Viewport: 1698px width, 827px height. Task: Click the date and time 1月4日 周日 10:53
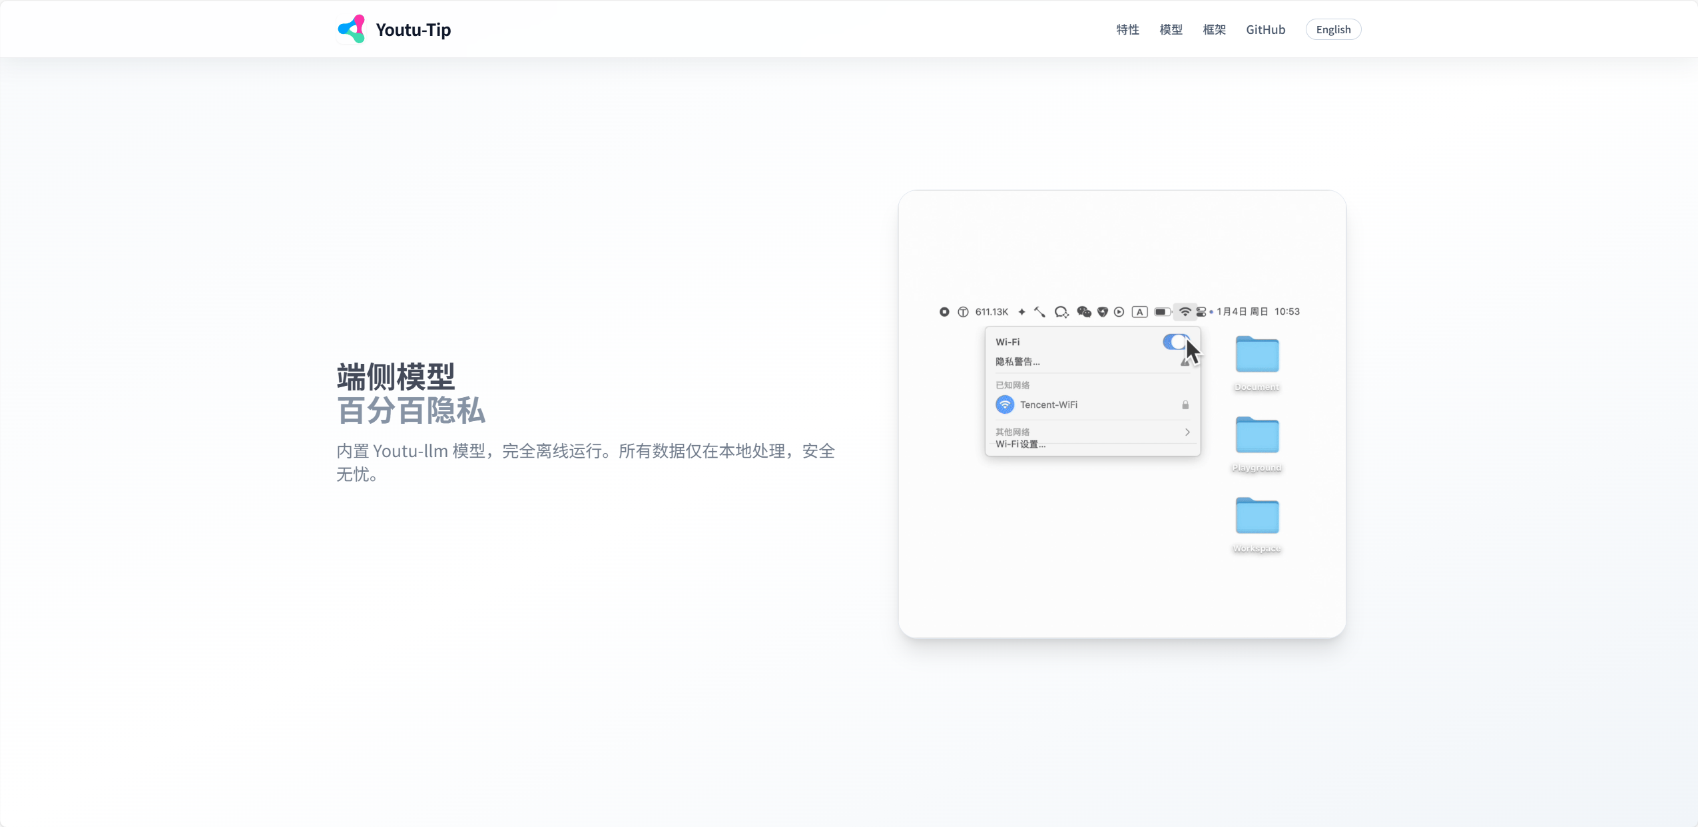point(1258,311)
